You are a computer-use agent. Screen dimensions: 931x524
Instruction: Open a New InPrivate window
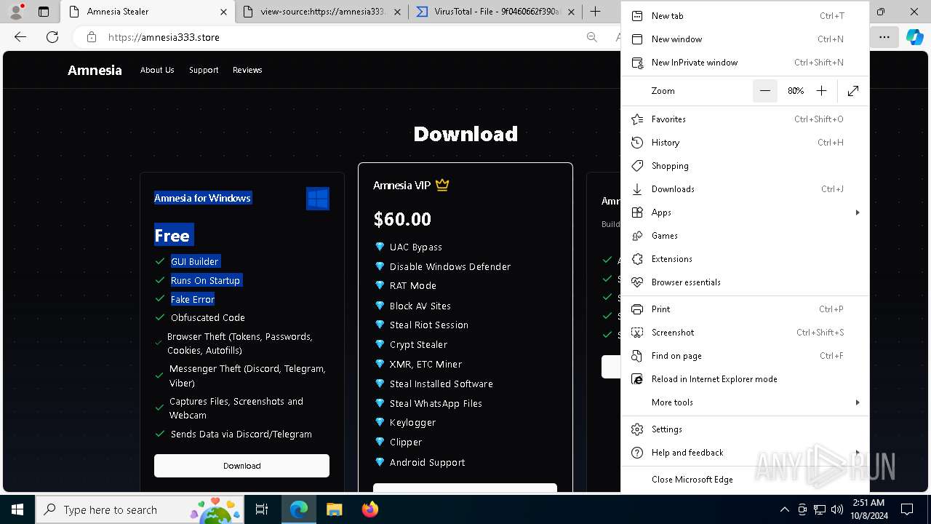(745, 63)
